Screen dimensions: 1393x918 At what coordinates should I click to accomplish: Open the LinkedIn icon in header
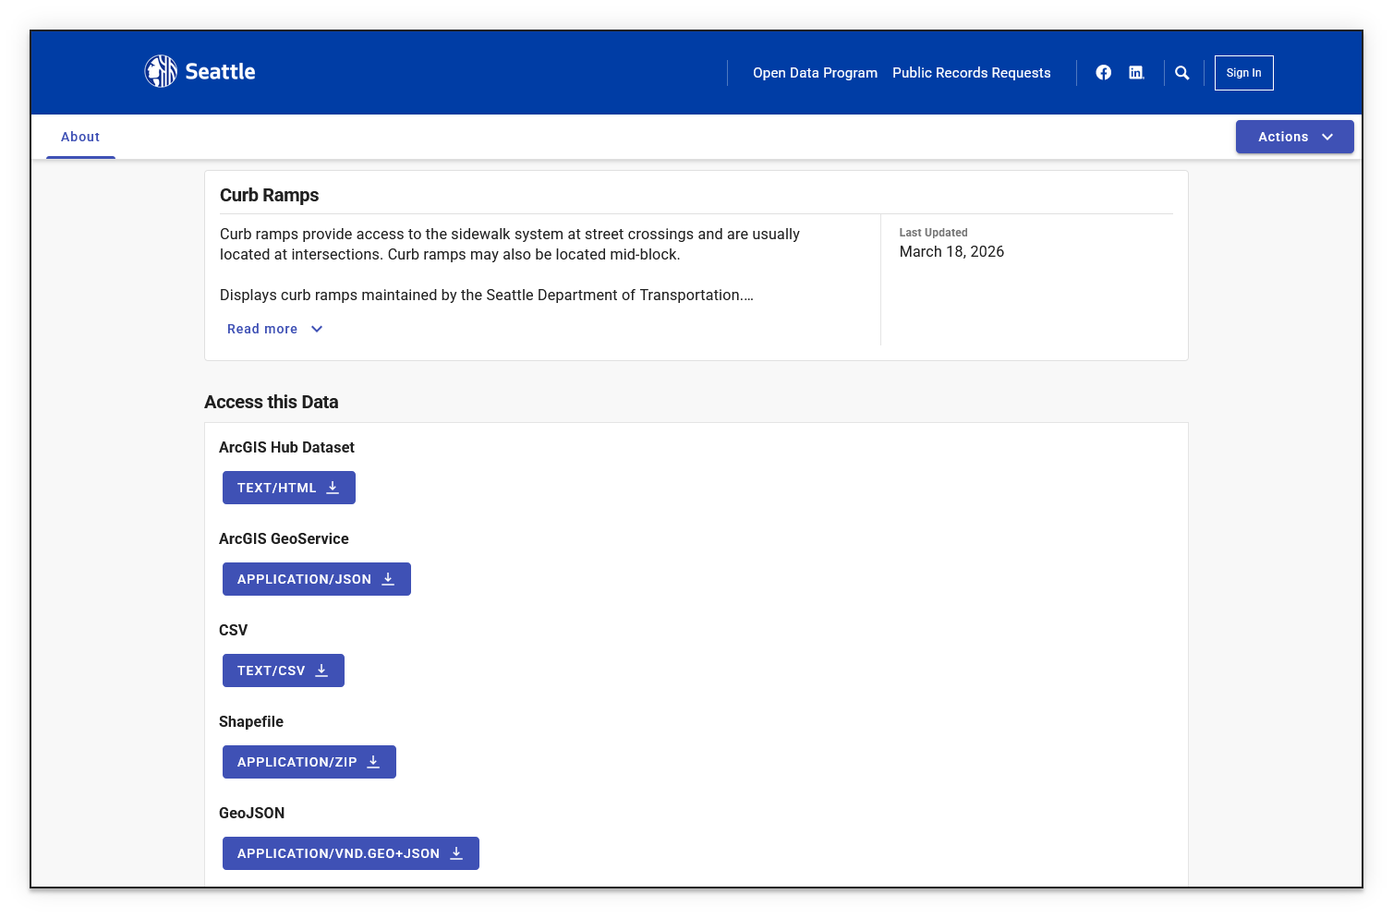[x=1136, y=73]
